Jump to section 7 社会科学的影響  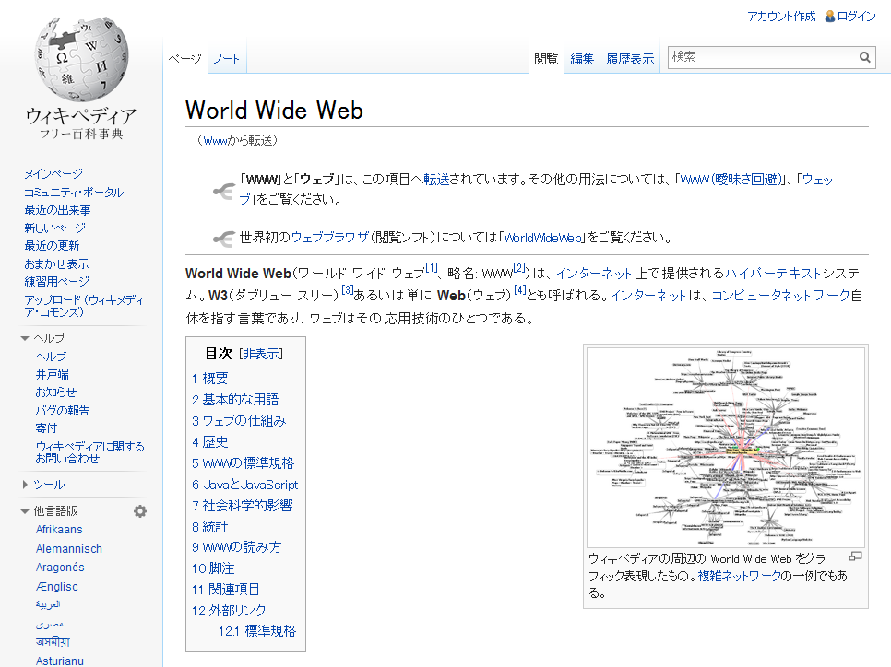click(242, 506)
